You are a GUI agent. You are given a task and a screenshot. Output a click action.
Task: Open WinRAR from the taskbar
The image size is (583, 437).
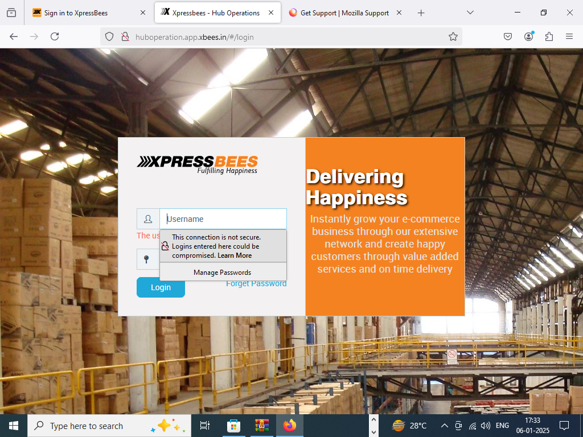(x=262, y=426)
